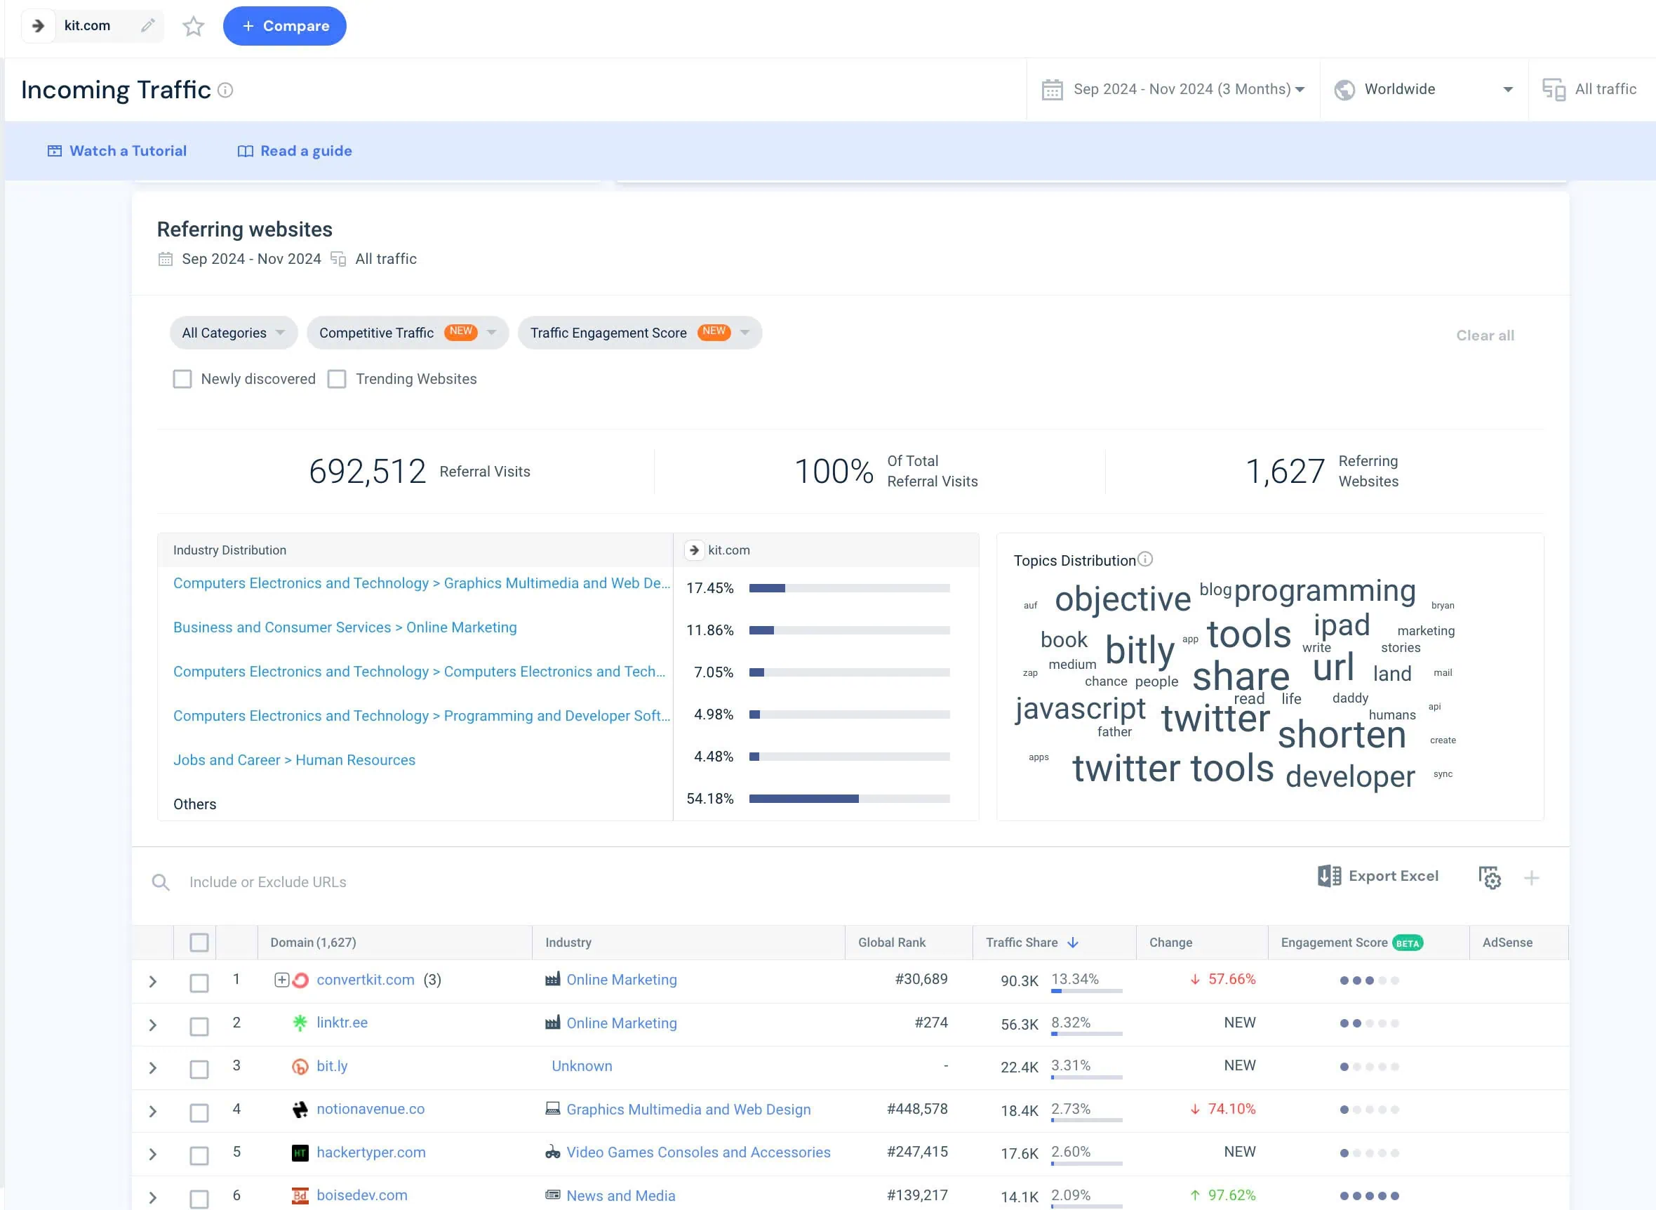Screen dimensions: 1656x1210
Task: Click the pencil edit icon next to kit.com
Action: click(148, 26)
